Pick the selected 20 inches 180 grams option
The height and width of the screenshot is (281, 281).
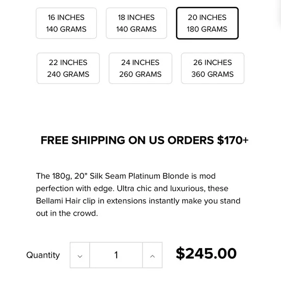(x=207, y=23)
